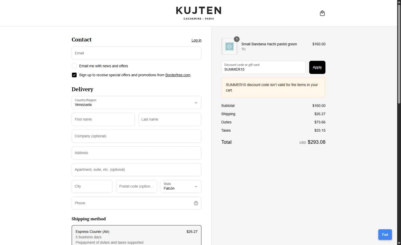Uncheck the Borderfree special offers checkbox
This screenshot has width=401, height=245.
(x=74, y=75)
